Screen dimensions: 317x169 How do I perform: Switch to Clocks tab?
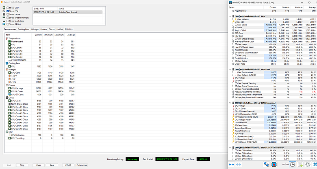(52, 30)
